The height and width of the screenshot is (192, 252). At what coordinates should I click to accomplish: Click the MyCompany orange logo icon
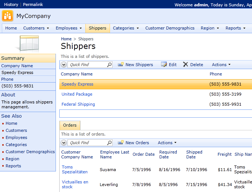click(x=7, y=16)
